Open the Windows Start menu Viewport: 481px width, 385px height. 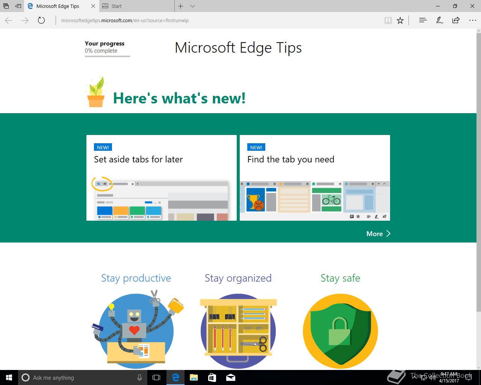click(x=9, y=377)
